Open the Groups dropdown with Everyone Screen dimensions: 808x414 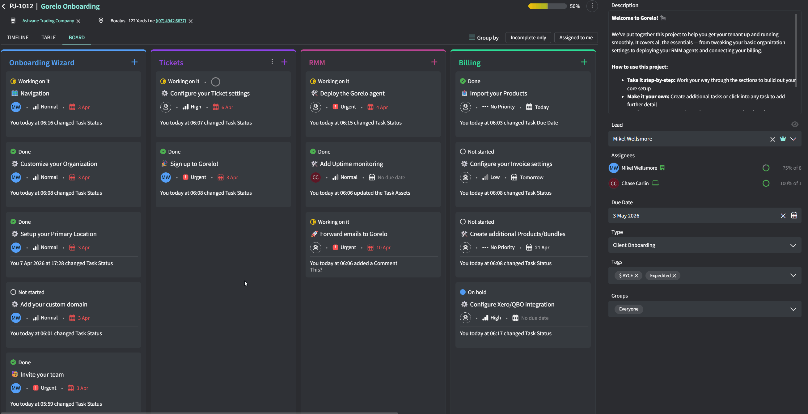point(793,309)
